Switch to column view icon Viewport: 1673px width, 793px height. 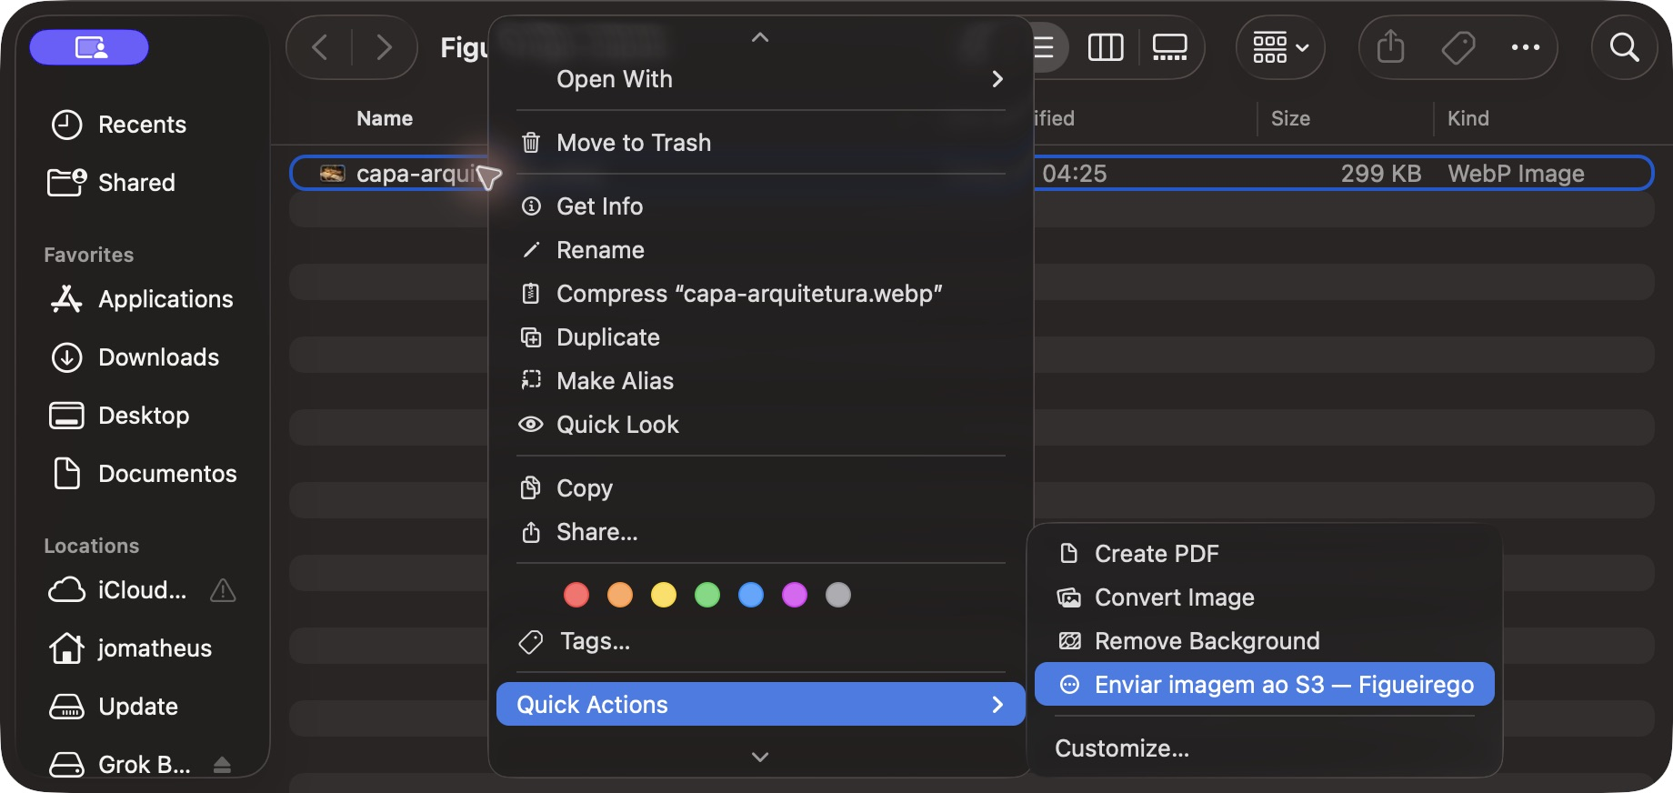pos(1106,47)
